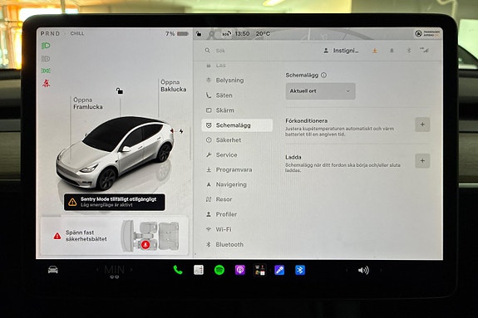The height and width of the screenshot is (318, 478).
Task: Tap the padlock icon above the car
Action: pyautogui.click(x=120, y=91)
